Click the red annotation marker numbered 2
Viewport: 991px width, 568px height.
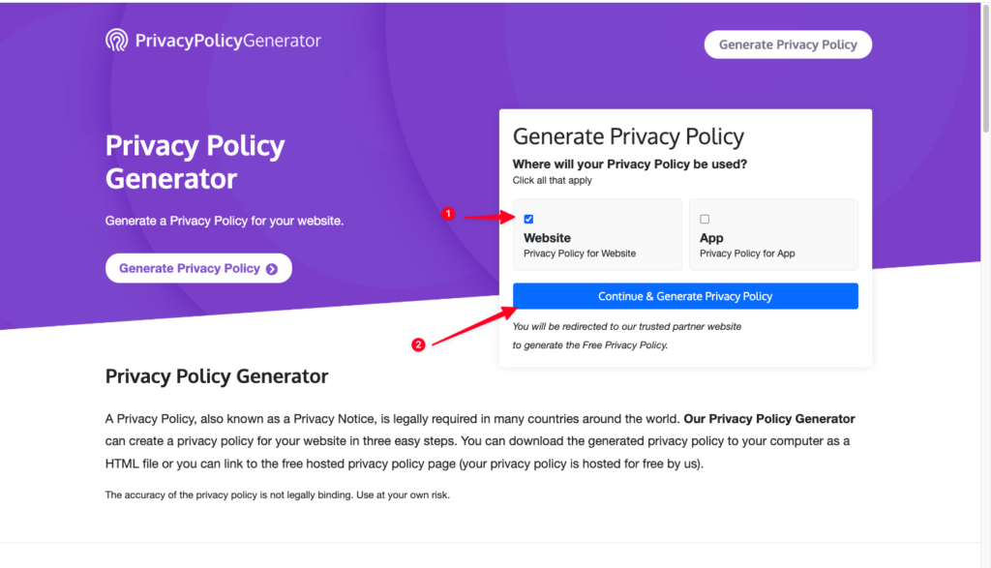[x=418, y=344]
